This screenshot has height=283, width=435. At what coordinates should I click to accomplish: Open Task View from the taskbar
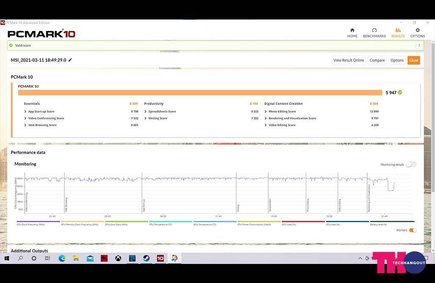(47, 258)
